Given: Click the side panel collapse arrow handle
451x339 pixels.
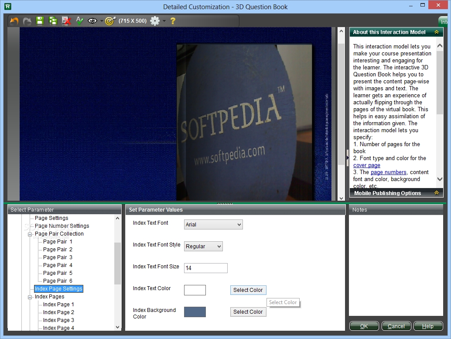Looking at the screenshot, I should click(347, 158).
